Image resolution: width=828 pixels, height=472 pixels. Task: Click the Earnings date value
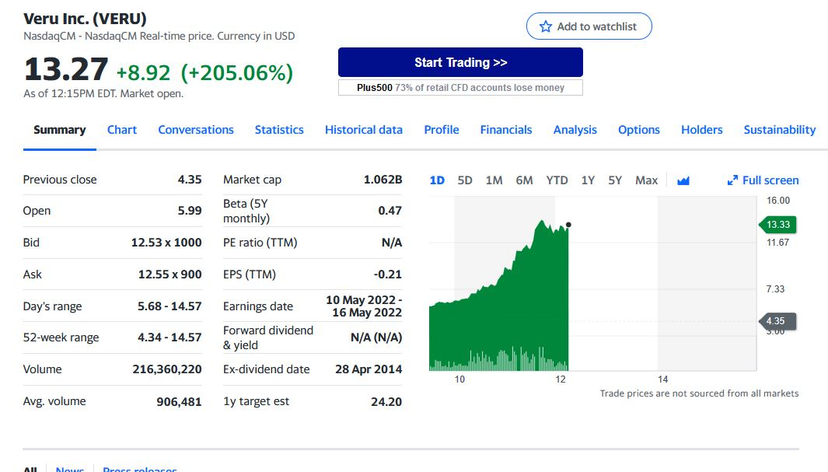365,306
